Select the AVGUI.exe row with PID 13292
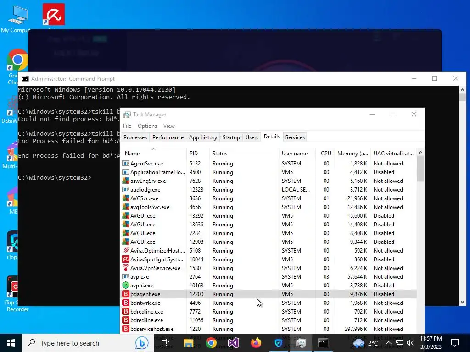470x352 pixels. point(269,215)
